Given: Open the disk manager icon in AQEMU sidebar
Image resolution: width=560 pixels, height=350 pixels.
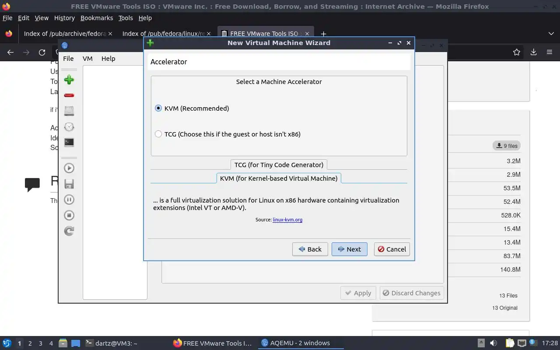Looking at the screenshot, I should (69, 111).
